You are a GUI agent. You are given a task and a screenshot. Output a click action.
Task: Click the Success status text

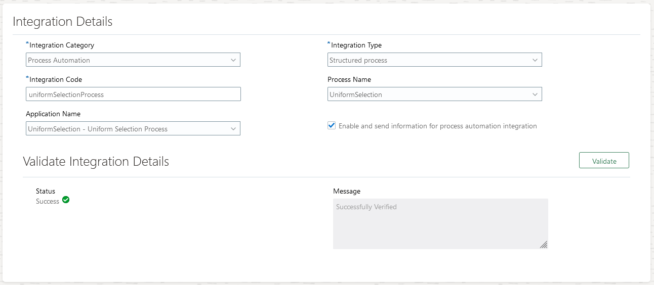pyautogui.click(x=48, y=201)
